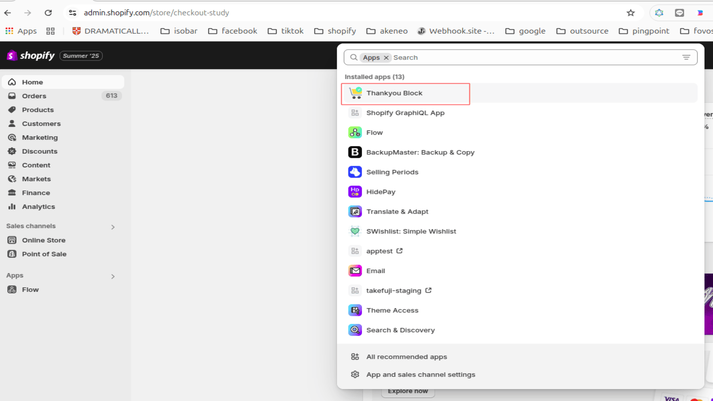
Task: Open the facebook bookmarks folder
Action: (233, 31)
